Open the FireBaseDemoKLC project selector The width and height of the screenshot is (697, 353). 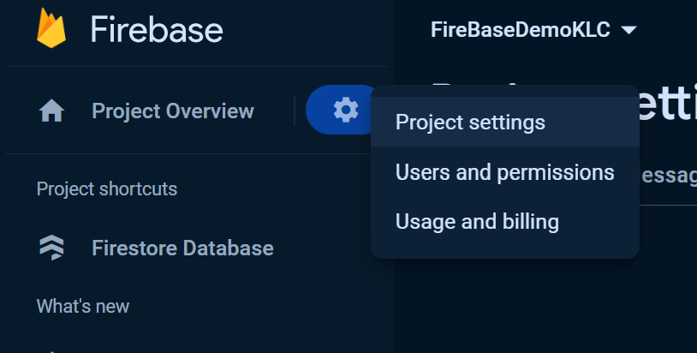(521, 30)
